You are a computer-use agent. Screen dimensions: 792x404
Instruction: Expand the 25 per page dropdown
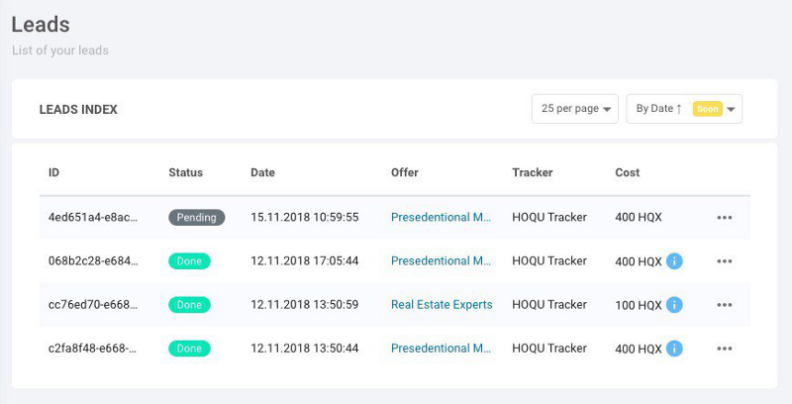click(575, 109)
